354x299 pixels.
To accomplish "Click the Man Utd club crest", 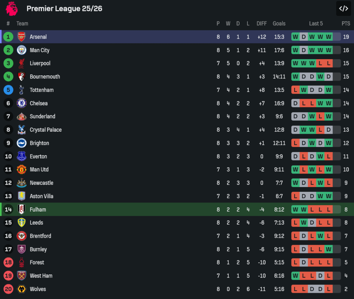I will (x=21, y=169).
